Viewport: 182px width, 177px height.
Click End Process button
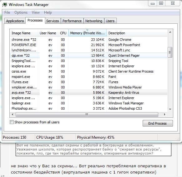[158, 123]
